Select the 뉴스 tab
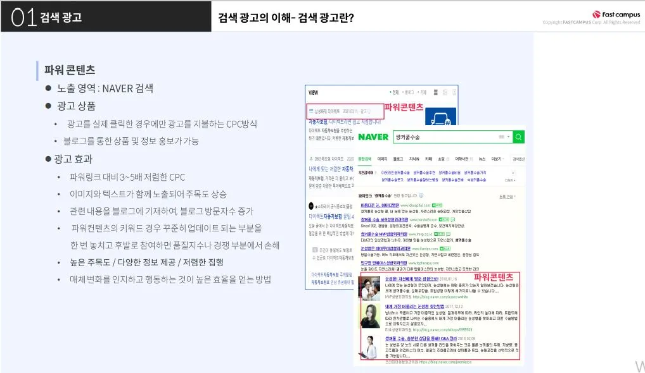 click(x=482, y=159)
